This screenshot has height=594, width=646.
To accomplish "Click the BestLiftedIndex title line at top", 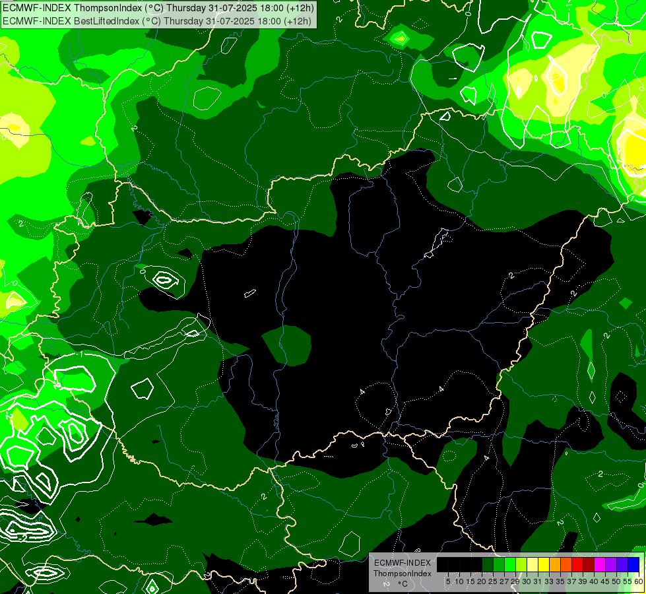I will coord(156,20).
